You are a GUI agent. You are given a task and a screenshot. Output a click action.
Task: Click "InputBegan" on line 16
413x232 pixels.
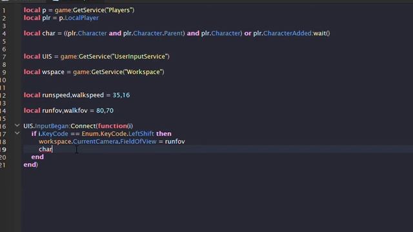click(x=52, y=126)
